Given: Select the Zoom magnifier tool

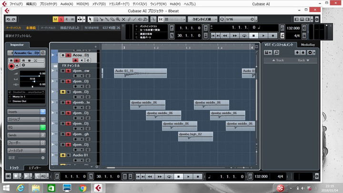Looking at the screenshot, I should coord(118,19).
